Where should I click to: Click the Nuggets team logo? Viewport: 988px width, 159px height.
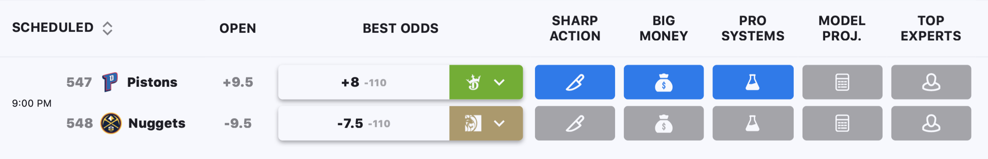(111, 123)
